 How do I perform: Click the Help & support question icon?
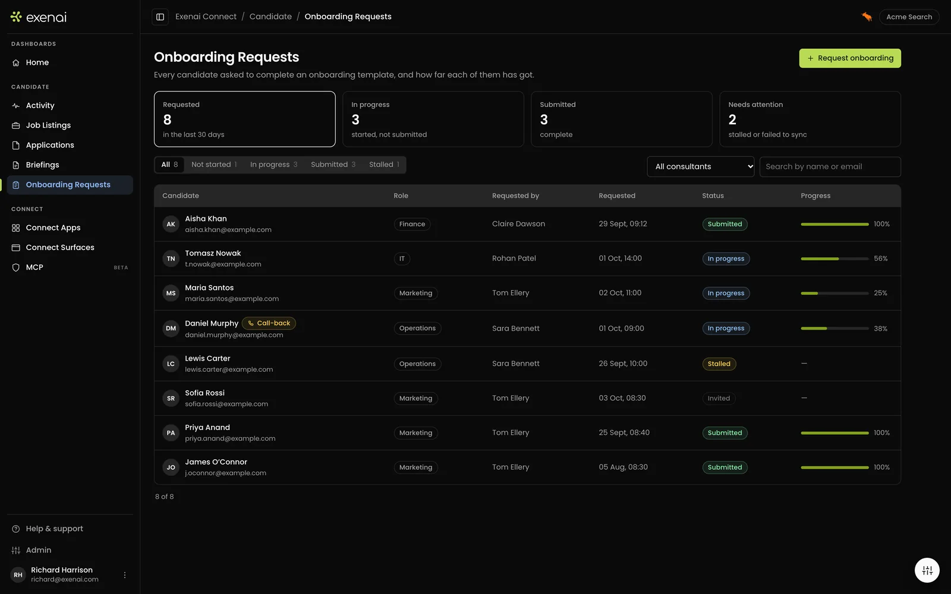tap(16, 529)
